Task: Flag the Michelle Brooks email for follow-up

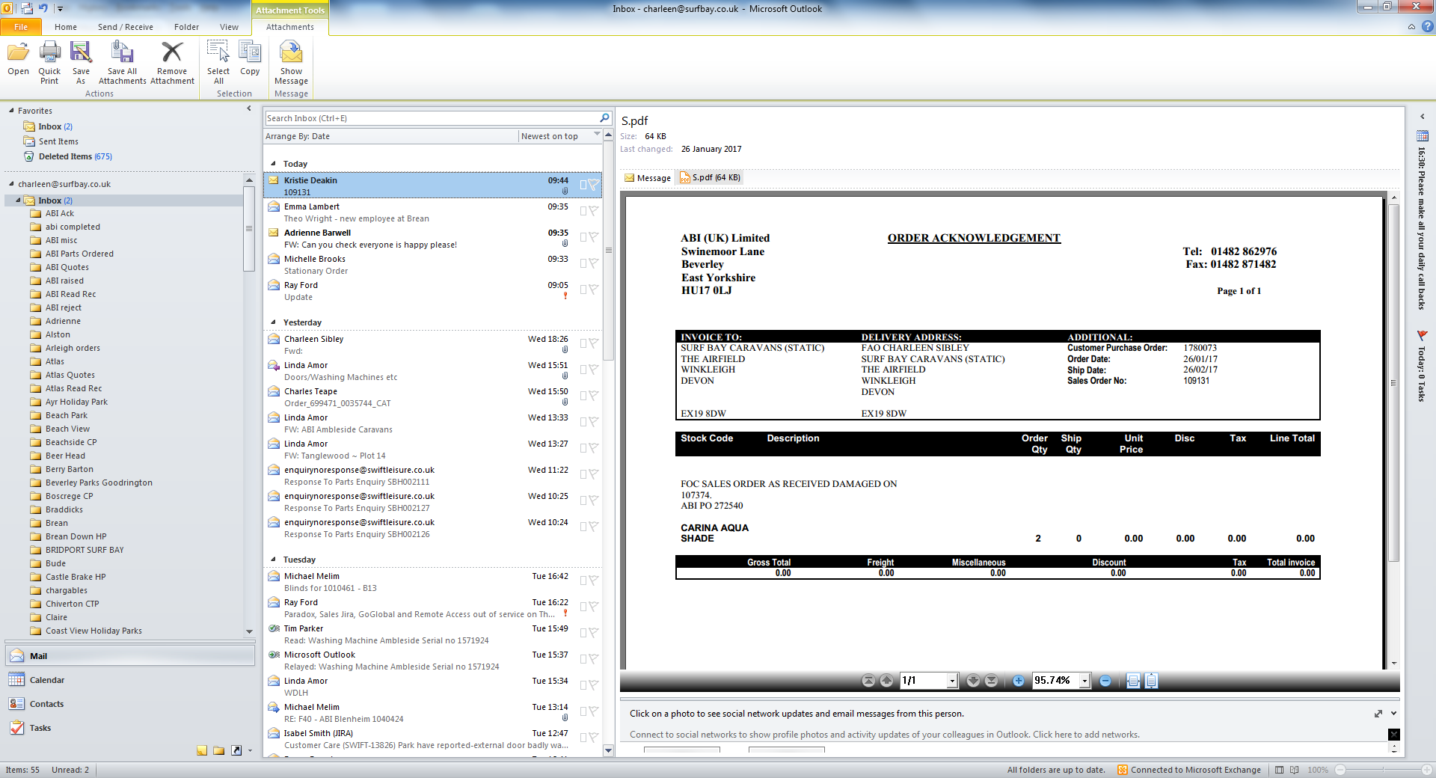Action: coord(593,263)
